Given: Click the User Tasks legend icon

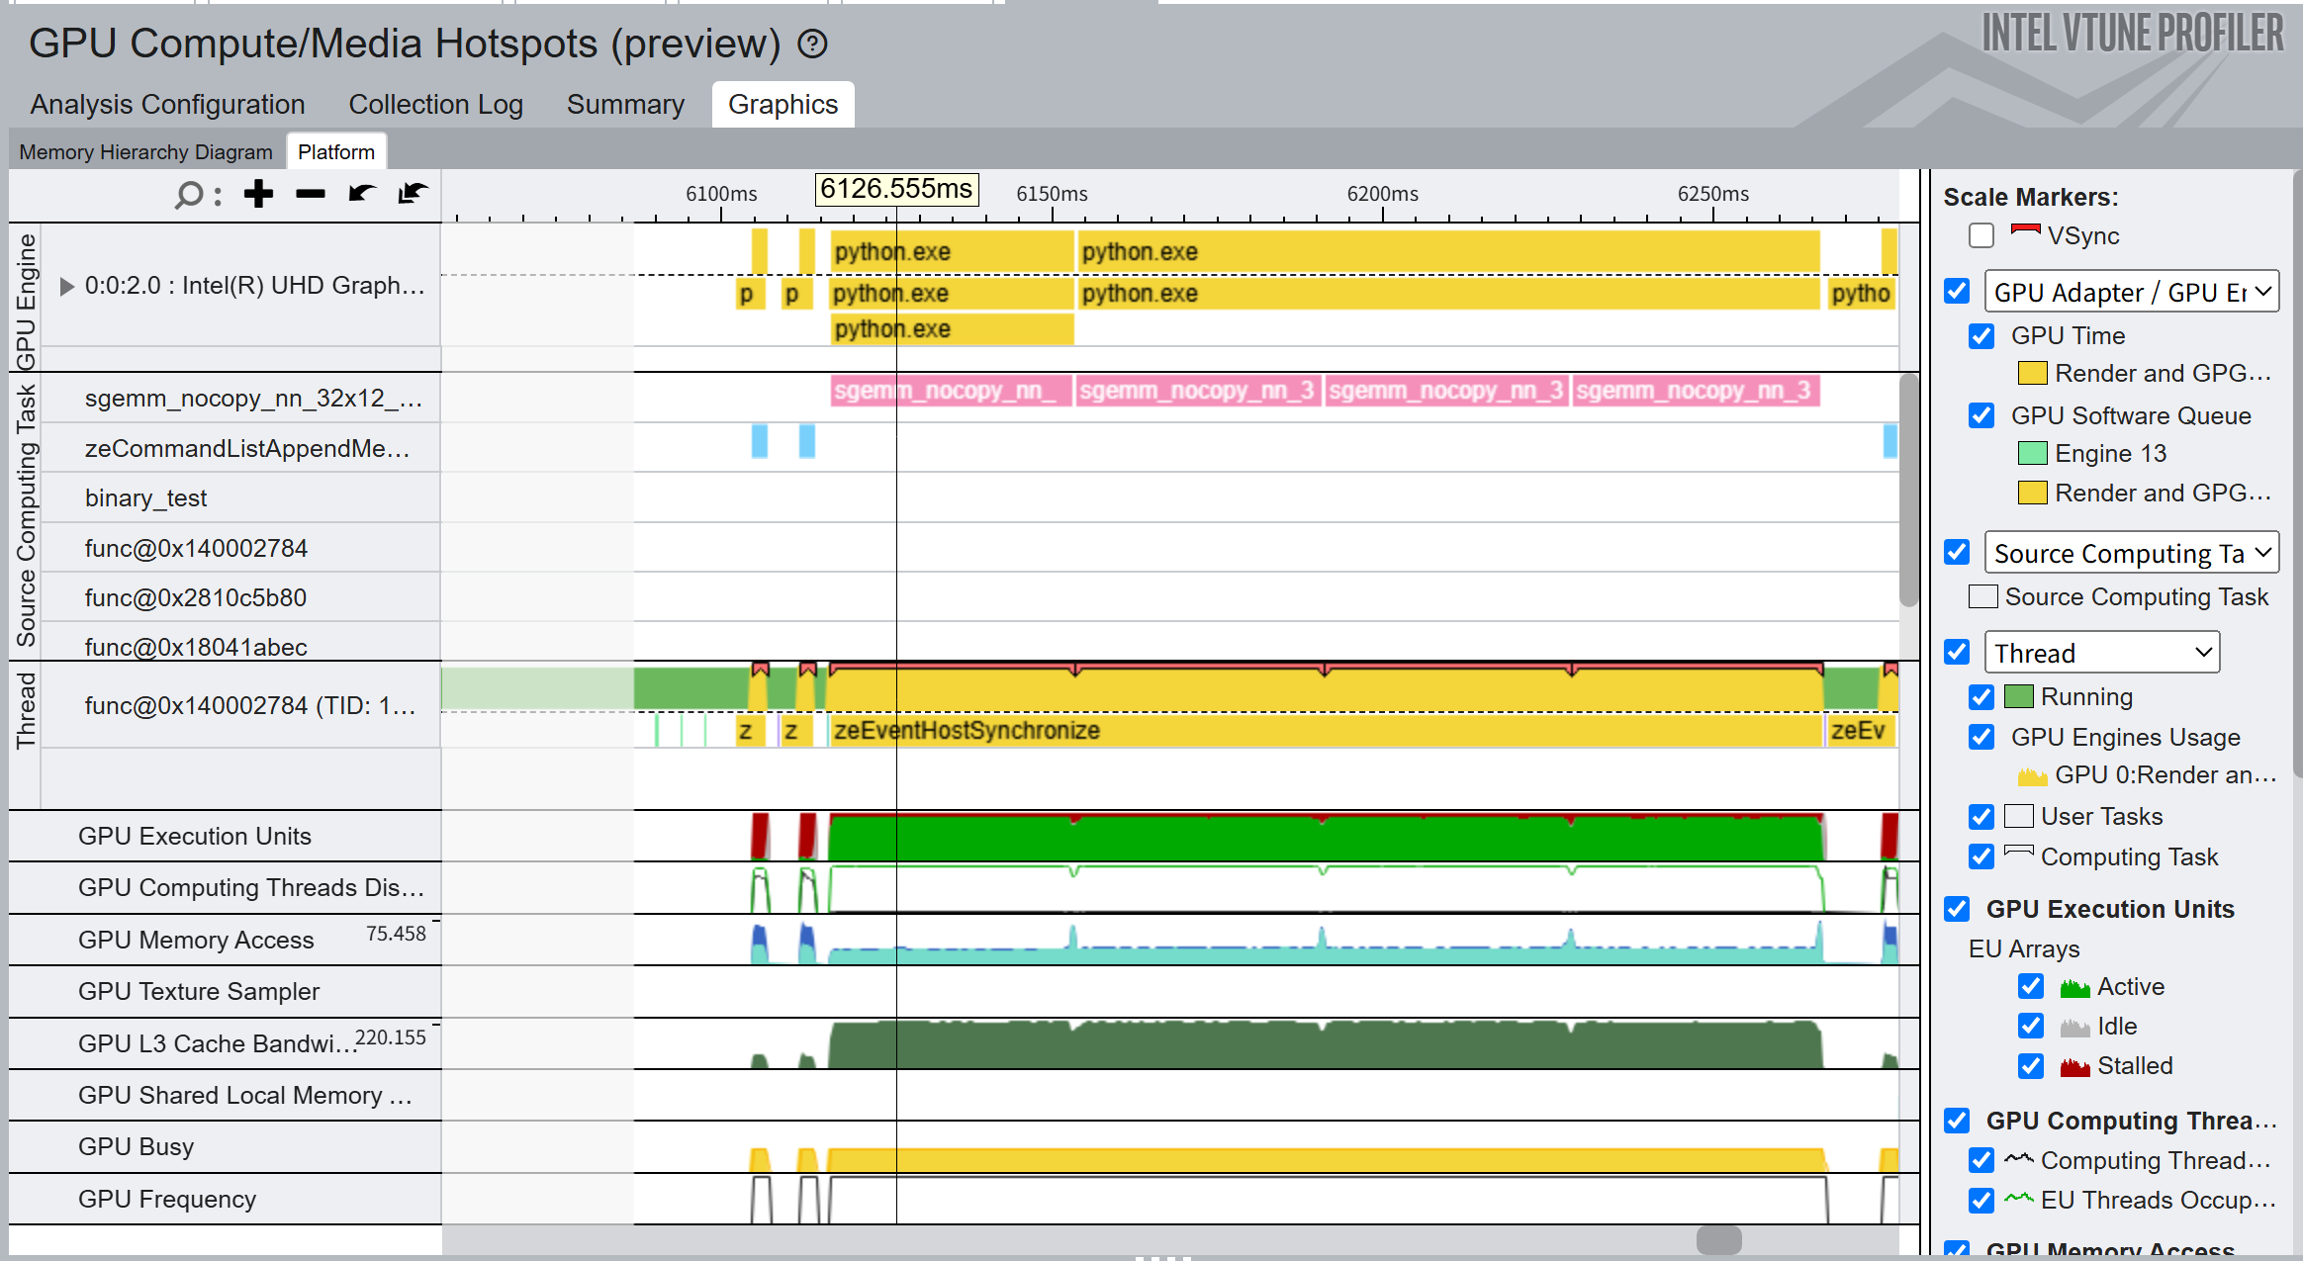Looking at the screenshot, I should click(x=2019, y=816).
